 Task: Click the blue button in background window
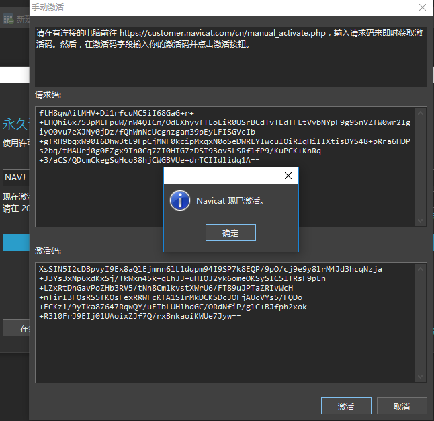(16, 243)
